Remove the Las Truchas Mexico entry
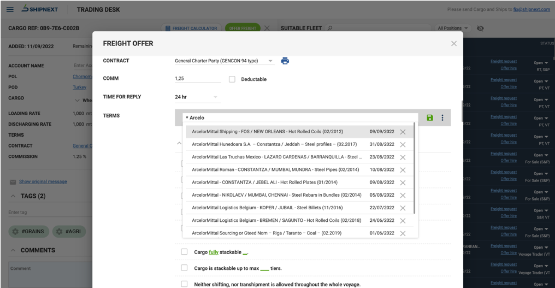The width and height of the screenshot is (555, 288). (403, 157)
